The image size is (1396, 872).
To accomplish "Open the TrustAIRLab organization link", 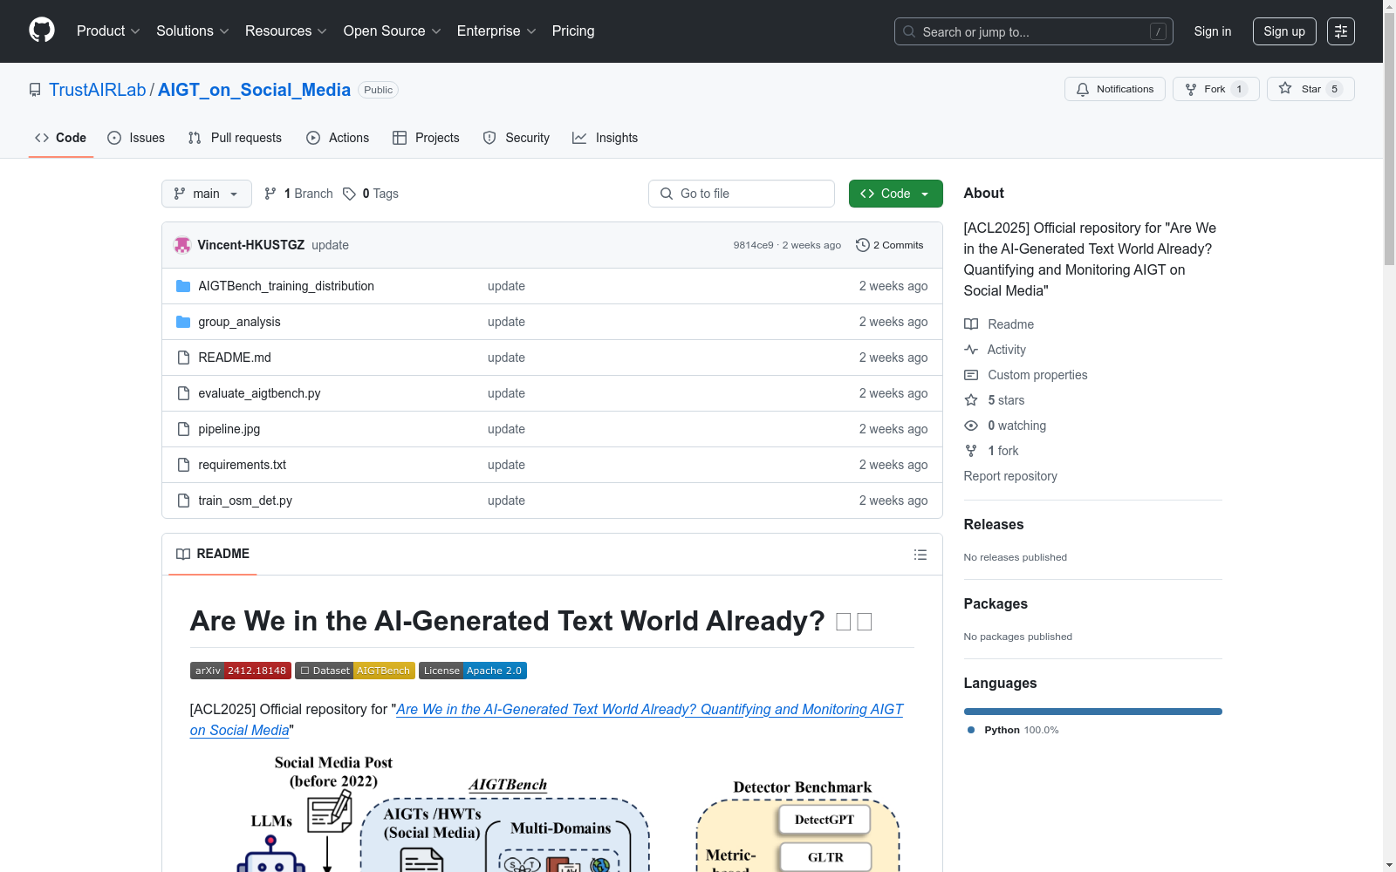I will tap(98, 90).
